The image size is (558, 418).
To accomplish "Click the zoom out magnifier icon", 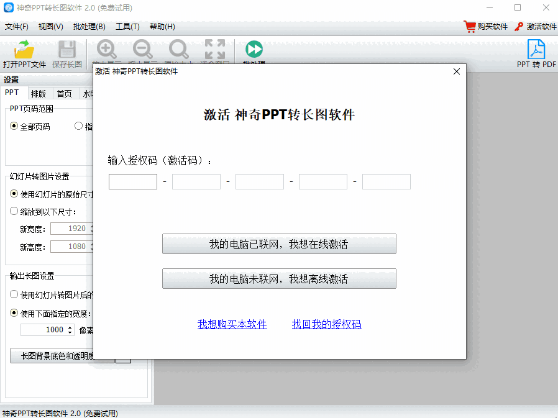I will 143,50.
